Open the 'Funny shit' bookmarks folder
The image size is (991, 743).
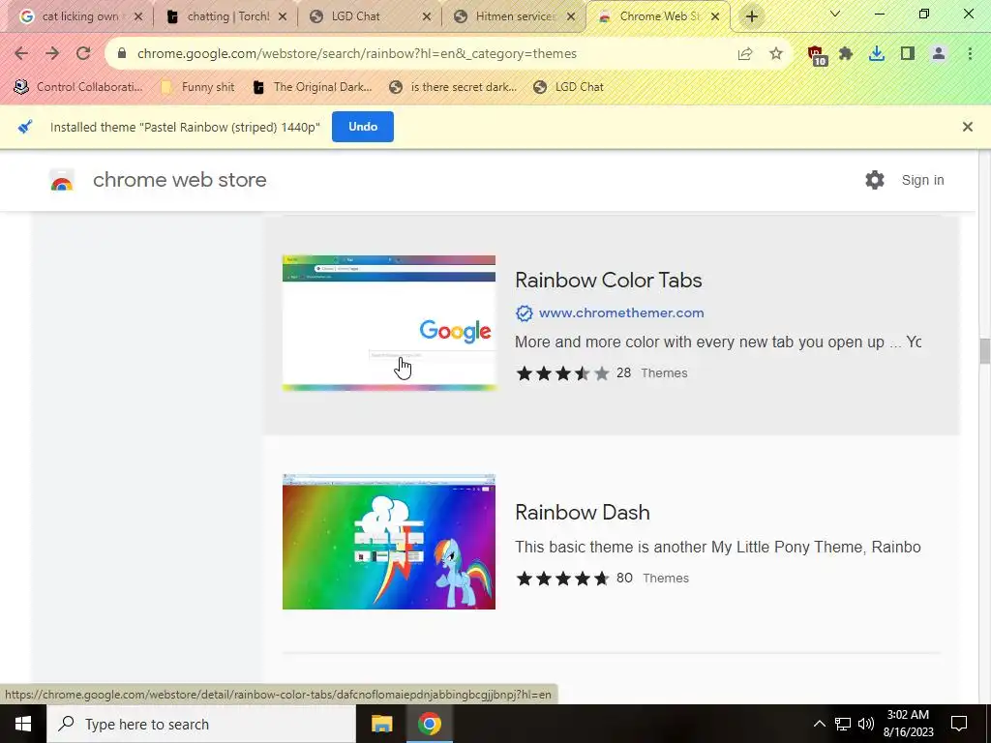pyautogui.click(x=197, y=87)
